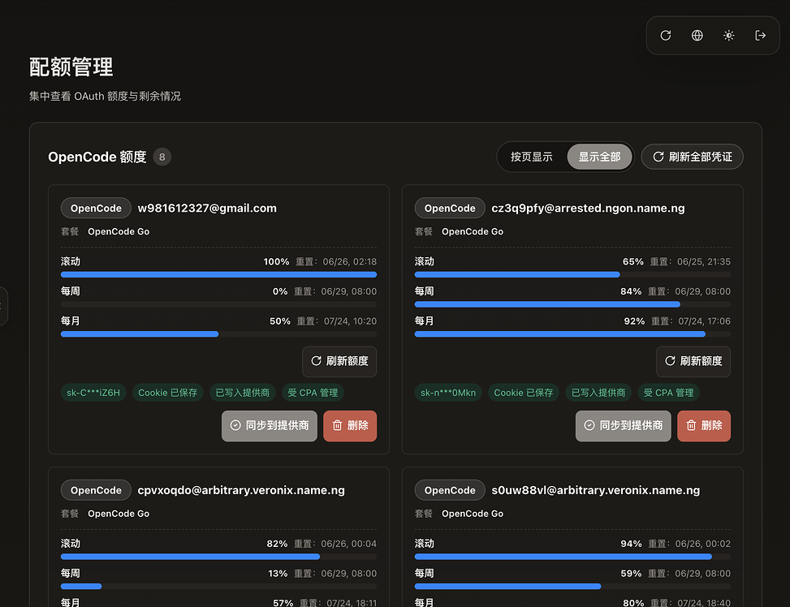Click the 94% 滚动 bar for s0uw88vl
Viewport: 790px width, 607px height.
[x=572, y=557]
